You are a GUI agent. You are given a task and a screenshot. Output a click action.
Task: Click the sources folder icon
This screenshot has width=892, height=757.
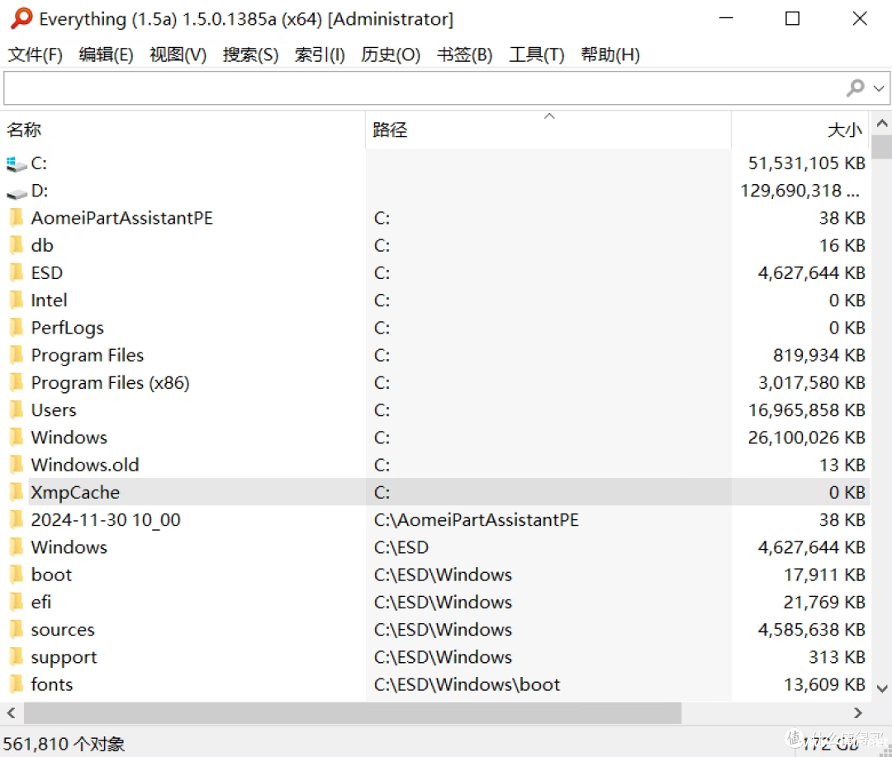pos(17,630)
